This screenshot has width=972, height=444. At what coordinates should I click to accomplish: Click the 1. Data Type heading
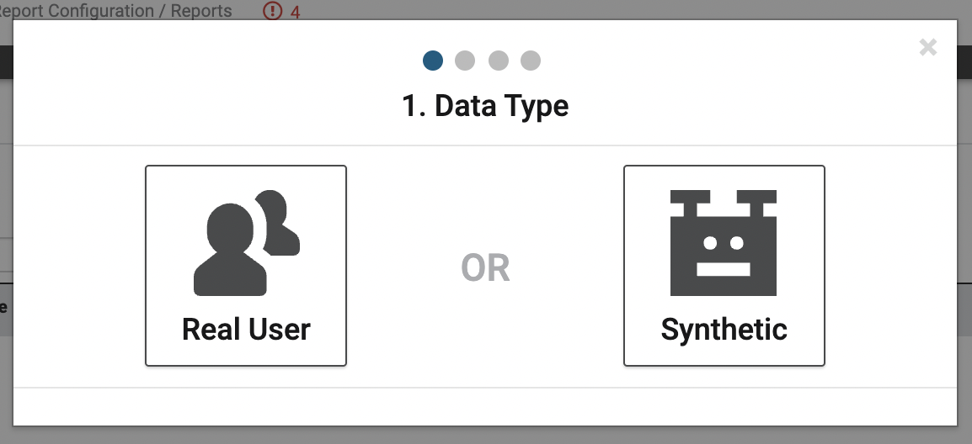[485, 106]
